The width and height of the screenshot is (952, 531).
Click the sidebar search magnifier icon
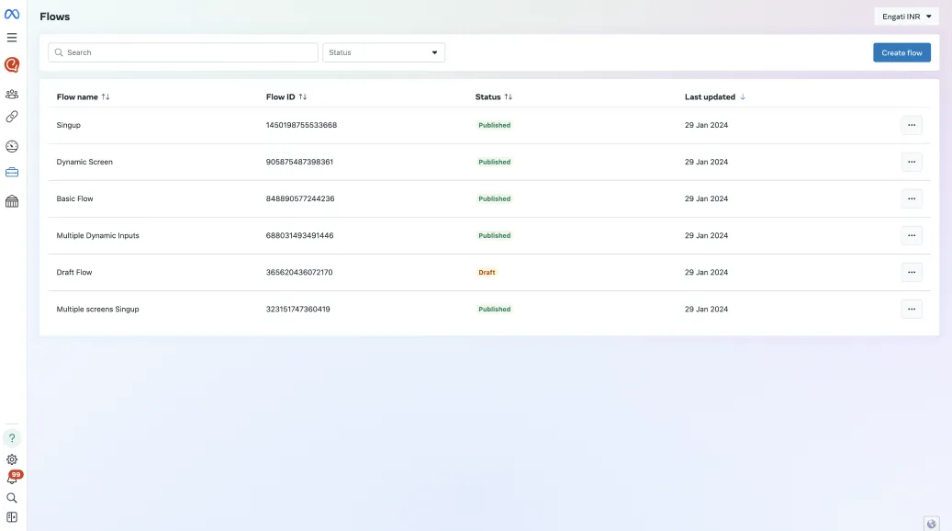tap(11, 496)
